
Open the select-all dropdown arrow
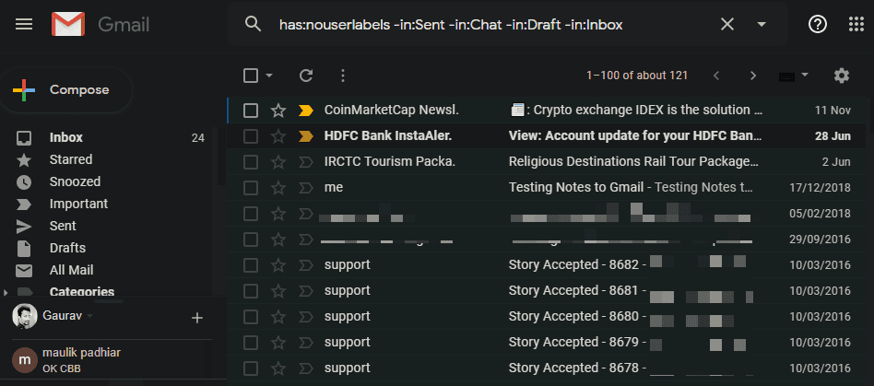point(269,76)
